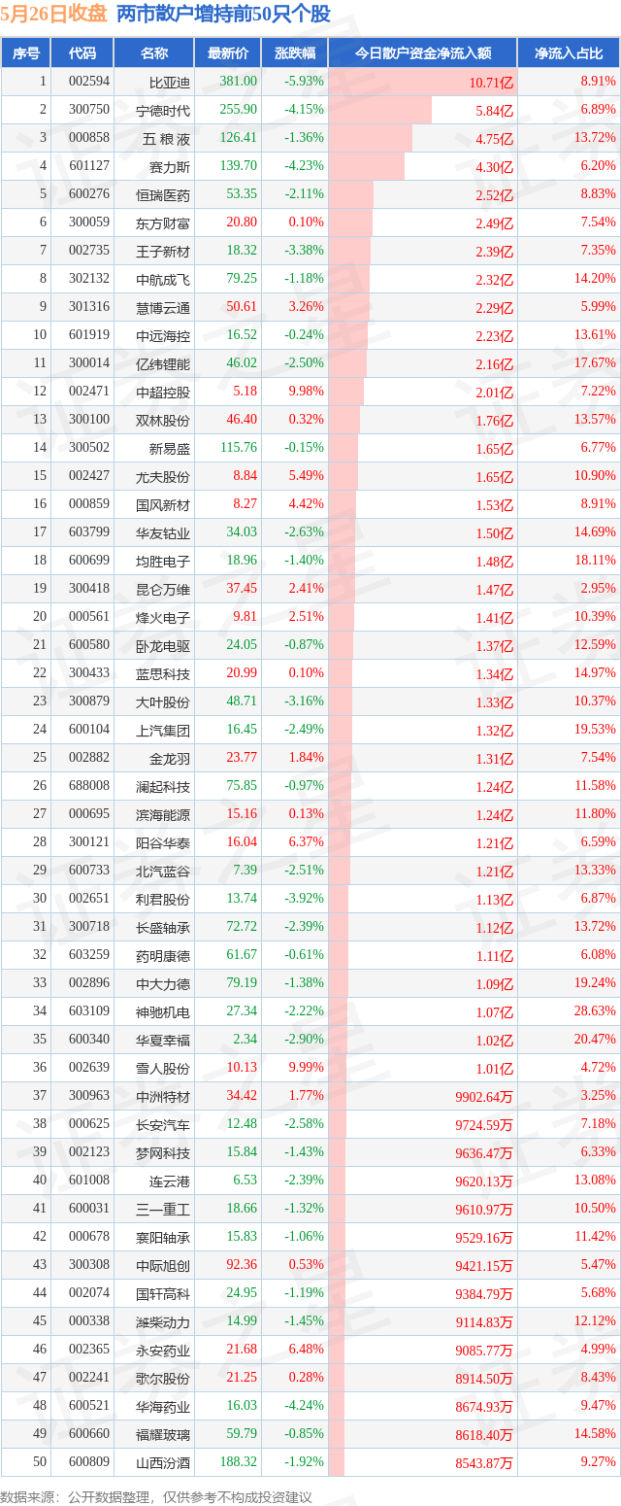Click price 115.76 for 新易盛
This screenshot has width=621, height=1506.
(238, 448)
